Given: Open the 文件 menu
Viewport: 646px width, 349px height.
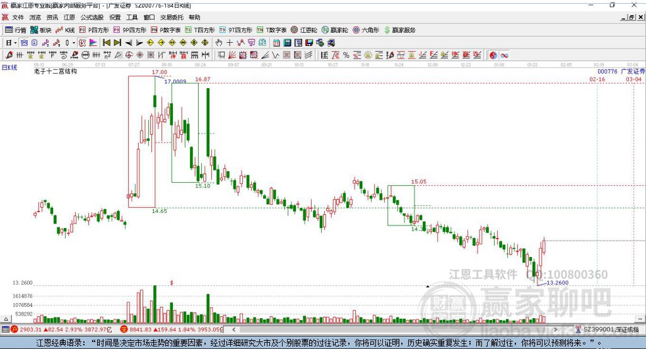Looking at the screenshot, I should pyautogui.click(x=18, y=17).
